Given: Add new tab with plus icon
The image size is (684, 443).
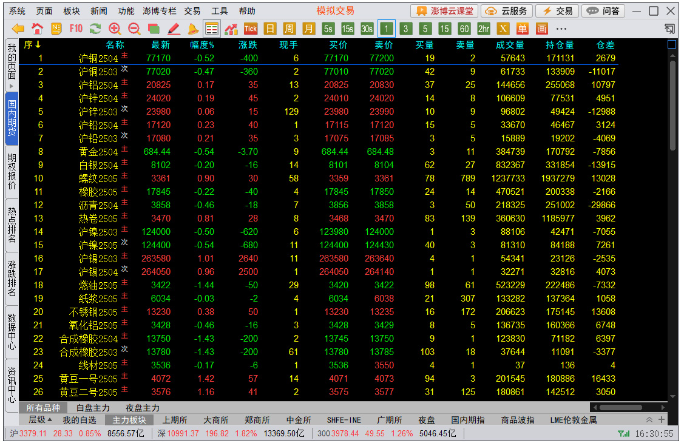Looking at the screenshot, I should (x=662, y=420).
